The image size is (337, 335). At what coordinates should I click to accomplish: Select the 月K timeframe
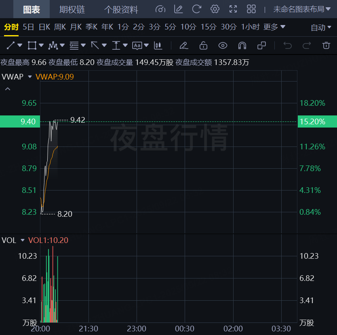(x=76, y=27)
